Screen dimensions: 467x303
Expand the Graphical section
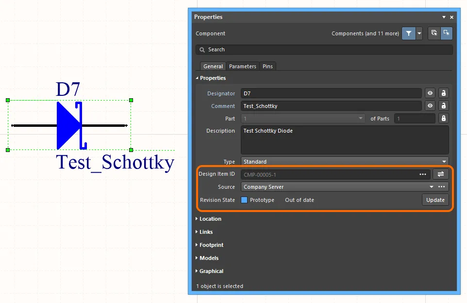click(197, 271)
